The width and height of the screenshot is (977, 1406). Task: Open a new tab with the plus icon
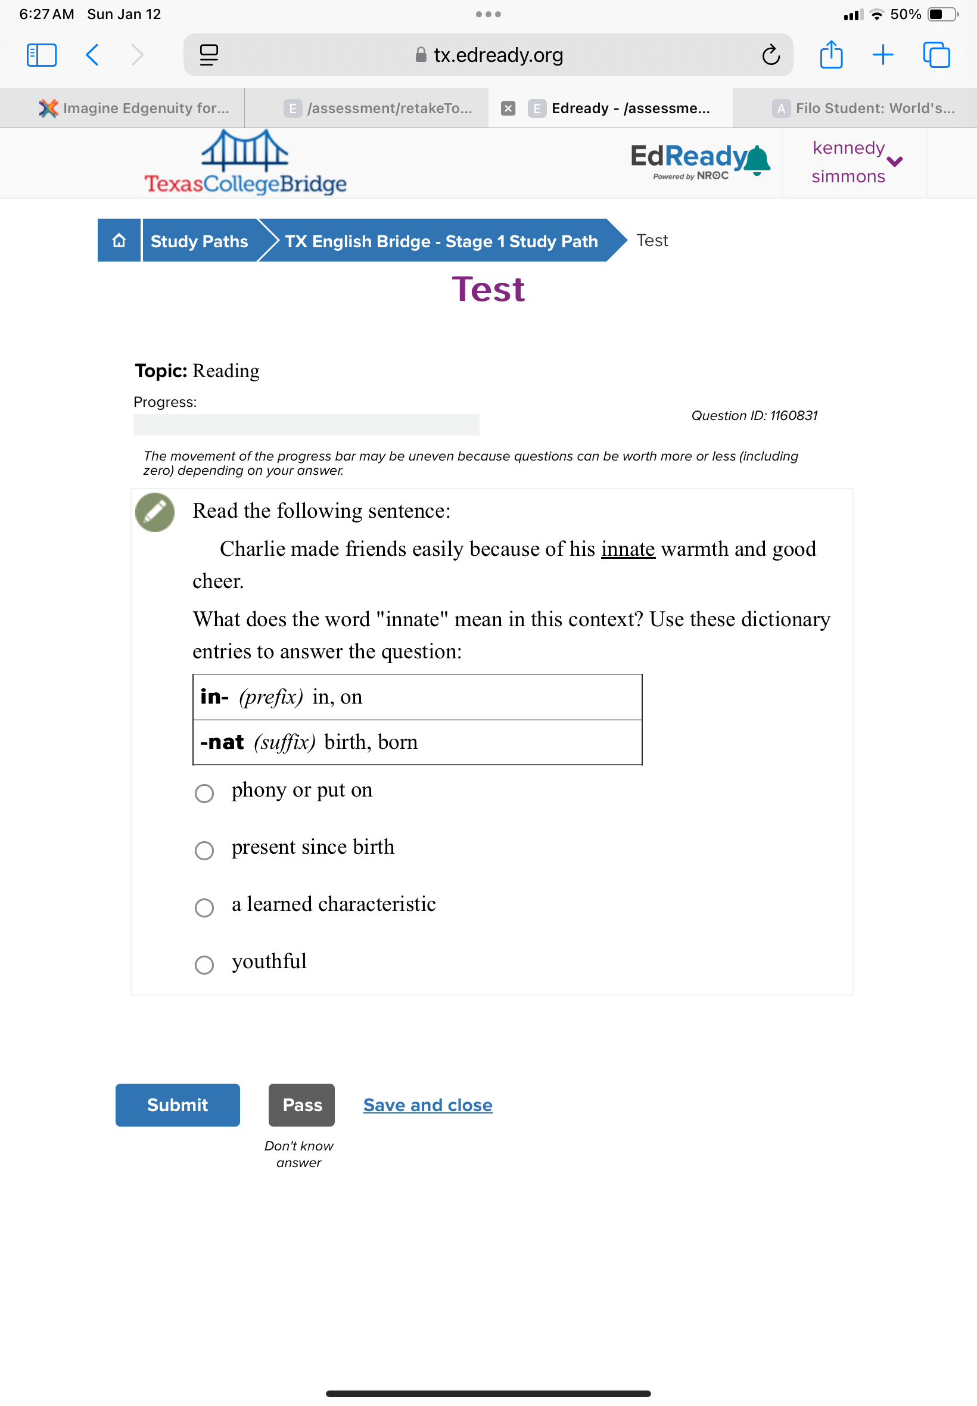tap(882, 55)
